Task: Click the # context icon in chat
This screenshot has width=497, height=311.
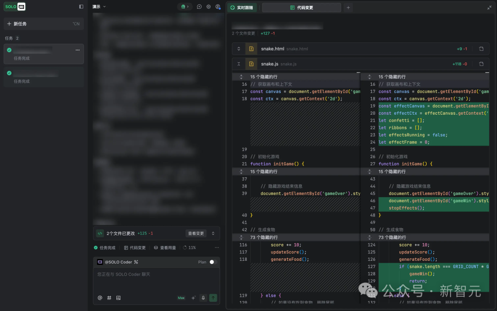Action: tap(109, 298)
